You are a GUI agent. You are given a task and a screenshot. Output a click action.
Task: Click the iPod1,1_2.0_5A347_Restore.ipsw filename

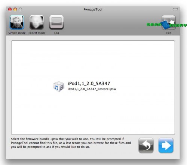92,89
